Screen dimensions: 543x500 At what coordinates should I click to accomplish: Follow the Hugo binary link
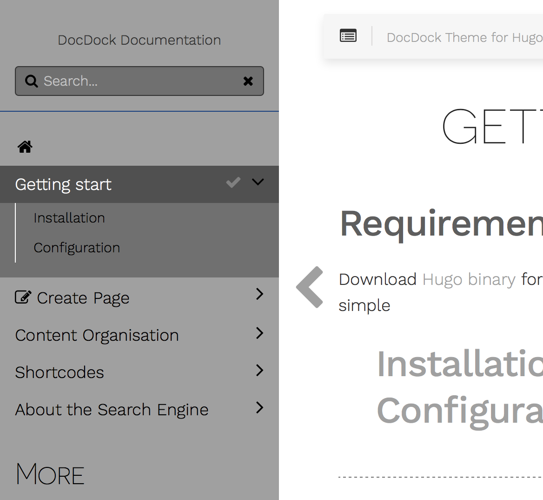[469, 279]
